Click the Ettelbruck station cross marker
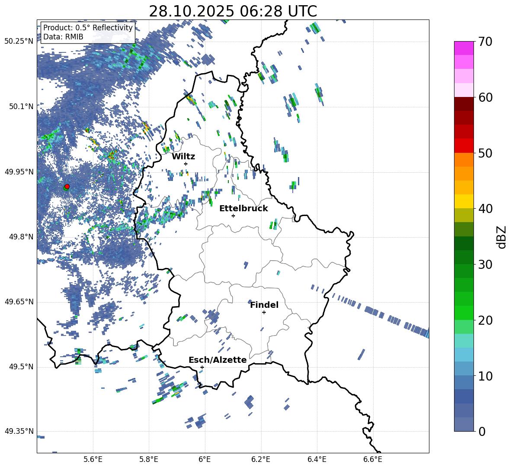The image size is (512, 468). pos(233,216)
